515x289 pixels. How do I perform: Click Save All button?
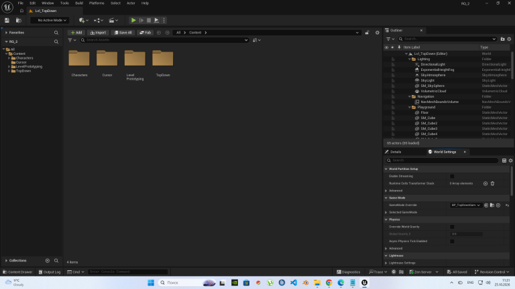pos(123,32)
